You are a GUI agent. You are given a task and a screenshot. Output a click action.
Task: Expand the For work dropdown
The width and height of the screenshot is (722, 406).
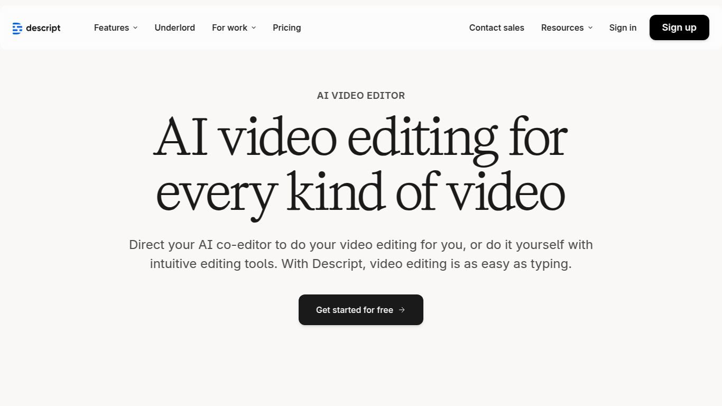pyautogui.click(x=229, y=27)
